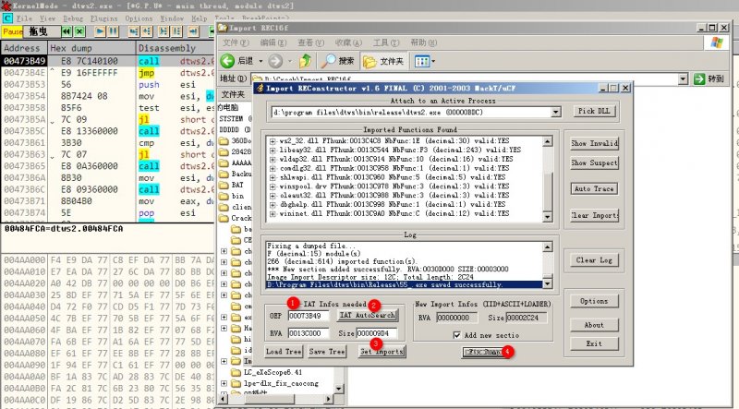739x409 pixels.
Task: Click the scroll-down arrow of the imported functions list
Action: click(548, 217)
